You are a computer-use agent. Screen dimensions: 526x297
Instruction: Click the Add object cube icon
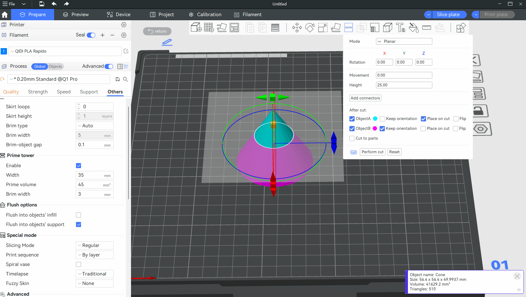tap(196, 28)
